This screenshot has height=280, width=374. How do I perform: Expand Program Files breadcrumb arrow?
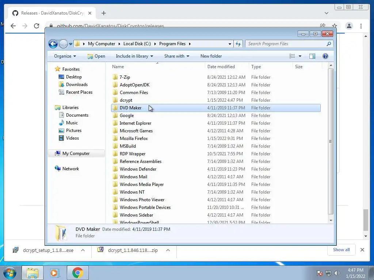tap(190, 44)
